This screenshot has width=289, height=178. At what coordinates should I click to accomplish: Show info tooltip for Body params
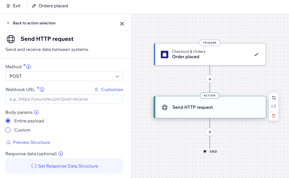(36, 112)
